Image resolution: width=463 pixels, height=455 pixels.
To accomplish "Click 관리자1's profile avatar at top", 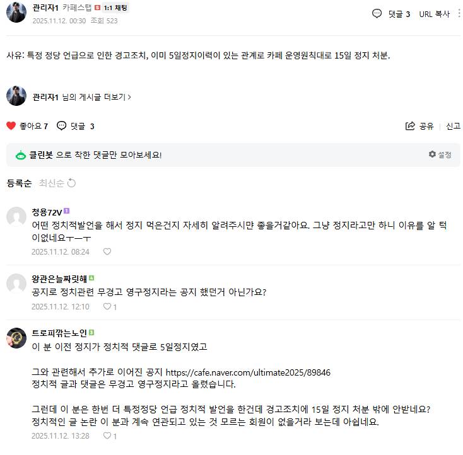I will (x=16, y=13).
